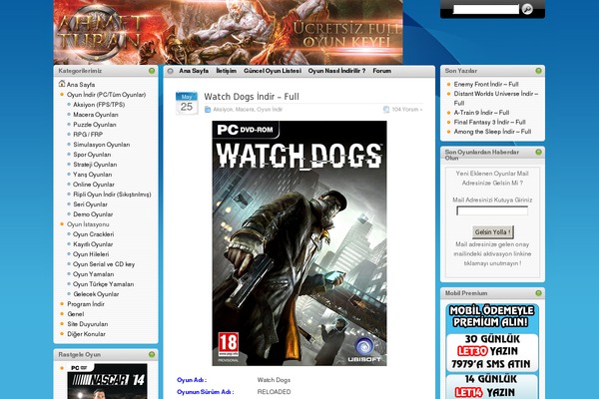Click the round icon left of navigation menu
This screenshot has width=599, height=399.
[x=171, y=71]
